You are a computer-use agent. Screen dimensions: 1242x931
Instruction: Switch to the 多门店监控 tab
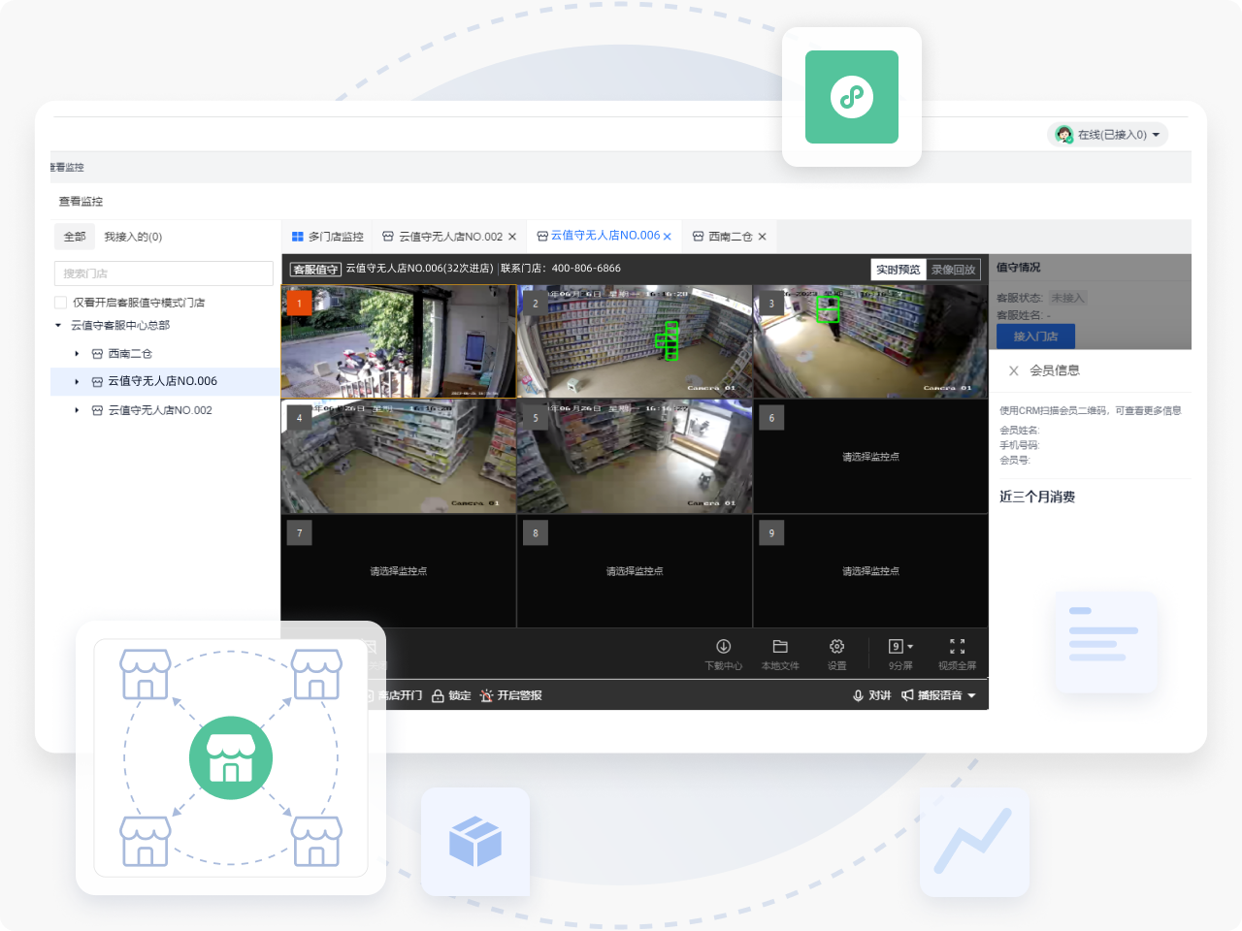point(327,237)
